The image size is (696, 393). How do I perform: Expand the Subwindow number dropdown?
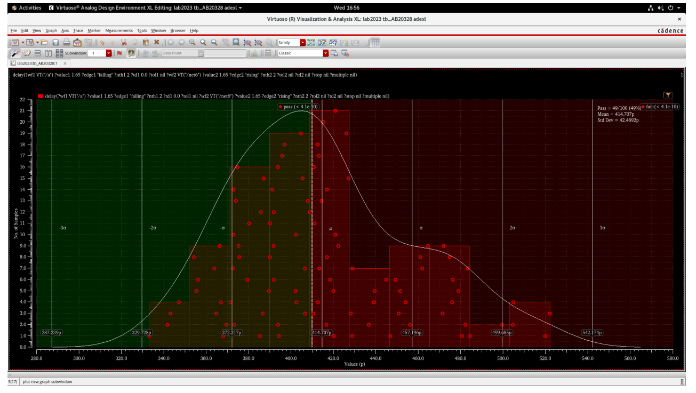point(109,53)
